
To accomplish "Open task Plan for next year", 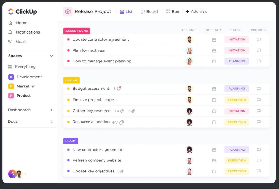I will 89,51.
